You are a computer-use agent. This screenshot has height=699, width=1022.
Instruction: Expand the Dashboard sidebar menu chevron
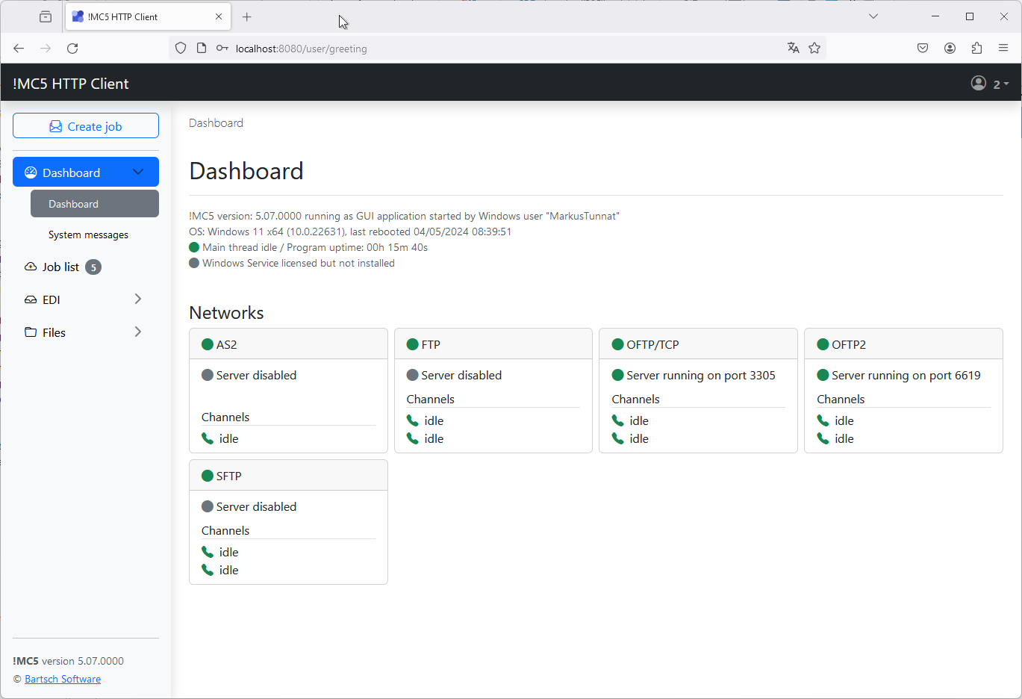(138, 172)
